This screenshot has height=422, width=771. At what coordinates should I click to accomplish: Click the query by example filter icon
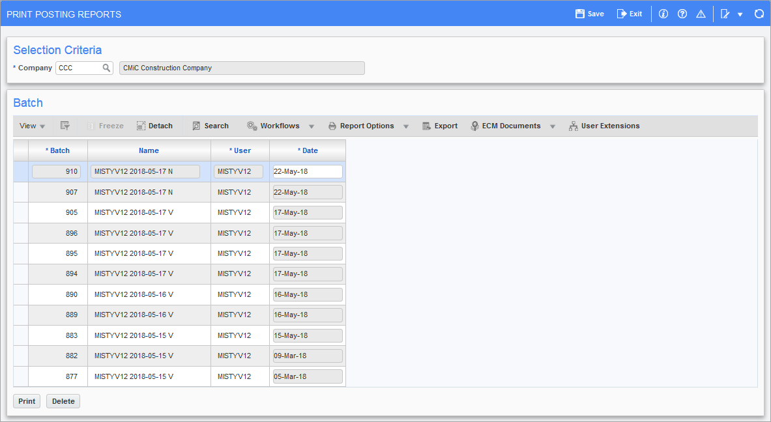pos(65,126)
